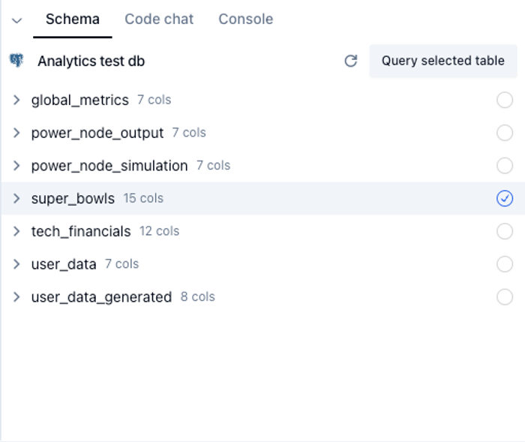
Task: Expand the user_data table chevron
Action: 16,264
